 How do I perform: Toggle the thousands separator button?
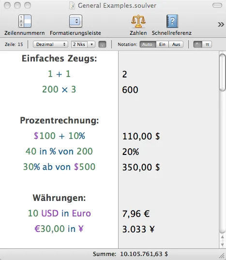102,45
